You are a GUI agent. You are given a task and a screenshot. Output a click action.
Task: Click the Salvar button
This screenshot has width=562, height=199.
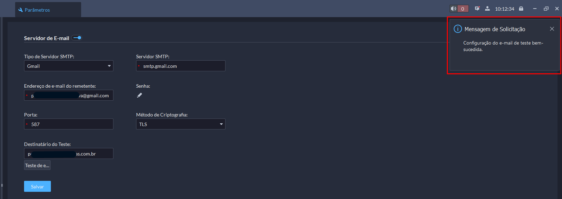(x=37, y=186)
